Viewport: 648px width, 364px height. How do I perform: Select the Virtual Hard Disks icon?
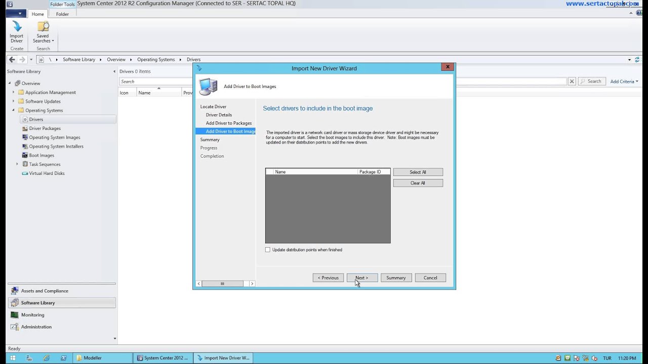click(25, 173)
